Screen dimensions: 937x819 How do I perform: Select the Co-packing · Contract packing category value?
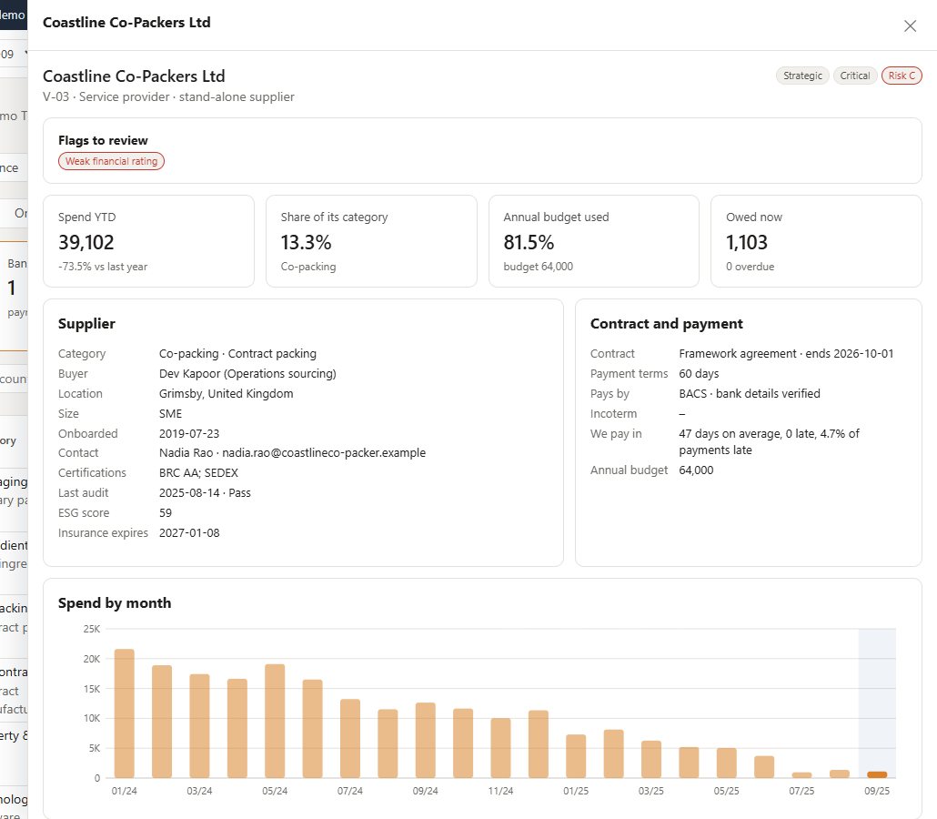coord(237,354)
